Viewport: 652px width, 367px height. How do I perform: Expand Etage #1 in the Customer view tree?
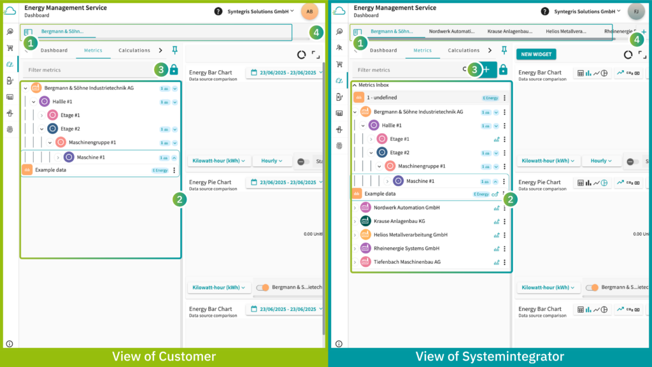point(41,115)
